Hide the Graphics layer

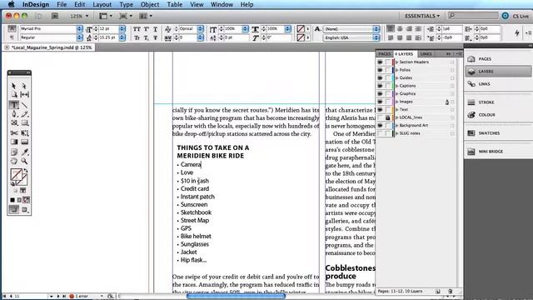point(380,93)
